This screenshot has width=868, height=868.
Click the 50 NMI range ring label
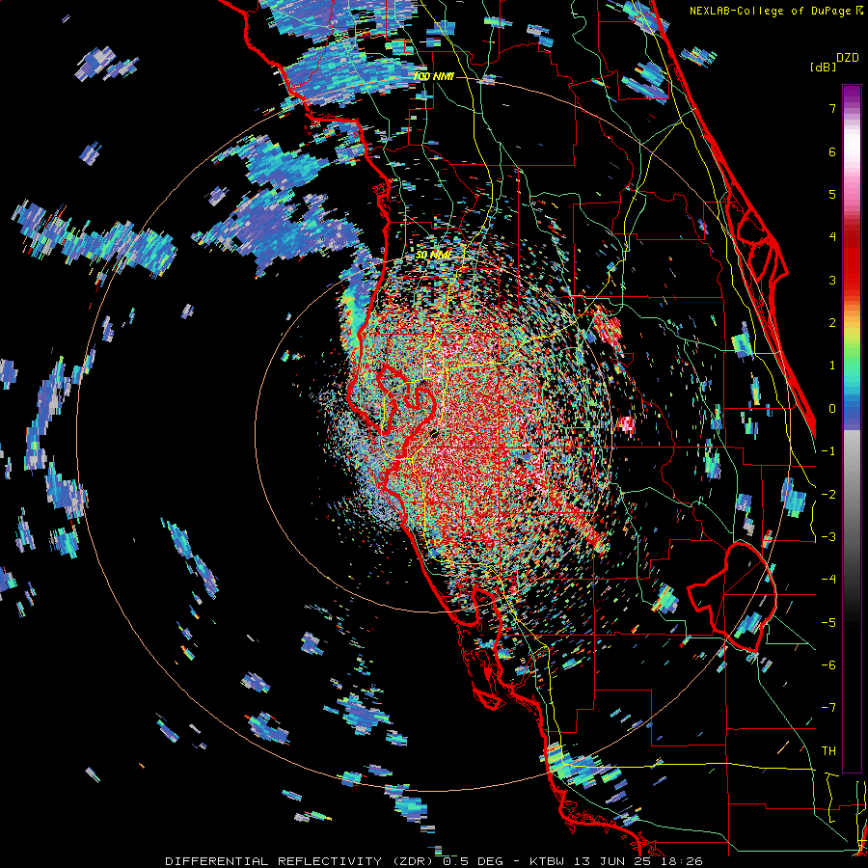(433, 255)
